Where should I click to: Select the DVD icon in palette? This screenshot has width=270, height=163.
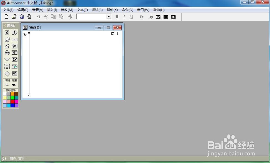click(14, 66)
